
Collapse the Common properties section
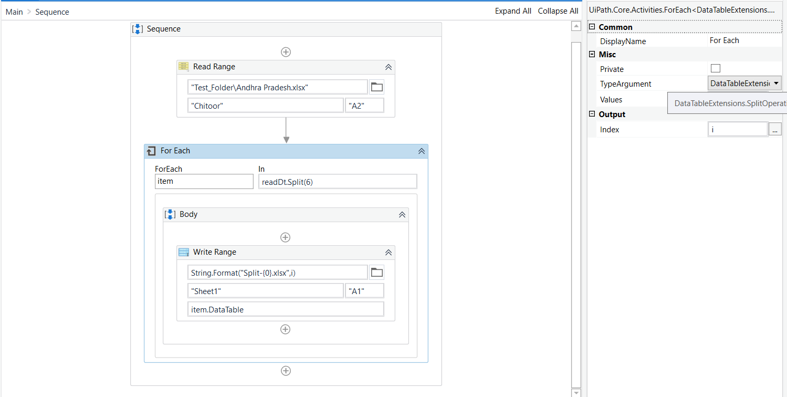[592, 27]
